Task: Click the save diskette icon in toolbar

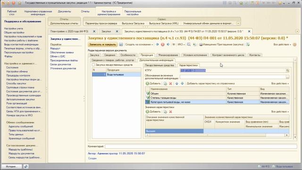Action: pos(121,44)
